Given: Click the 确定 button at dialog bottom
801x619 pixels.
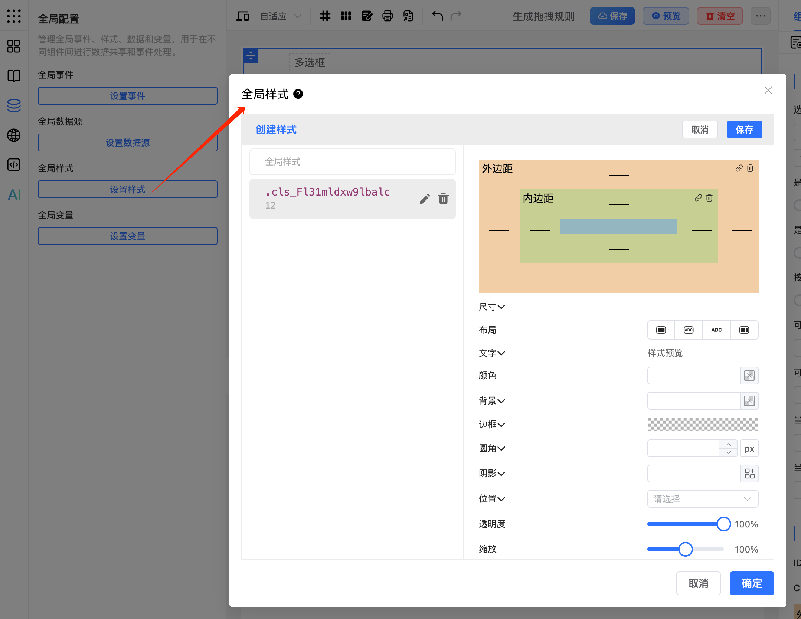Looking at the screenshot, I should 752,583.
